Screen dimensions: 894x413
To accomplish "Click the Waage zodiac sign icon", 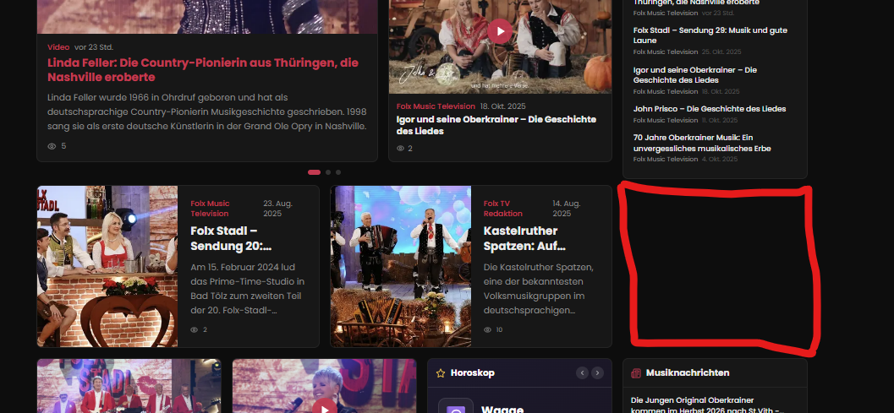I will coord(456,405).
